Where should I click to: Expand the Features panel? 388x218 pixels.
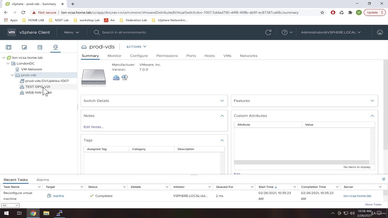coord(372,101)
